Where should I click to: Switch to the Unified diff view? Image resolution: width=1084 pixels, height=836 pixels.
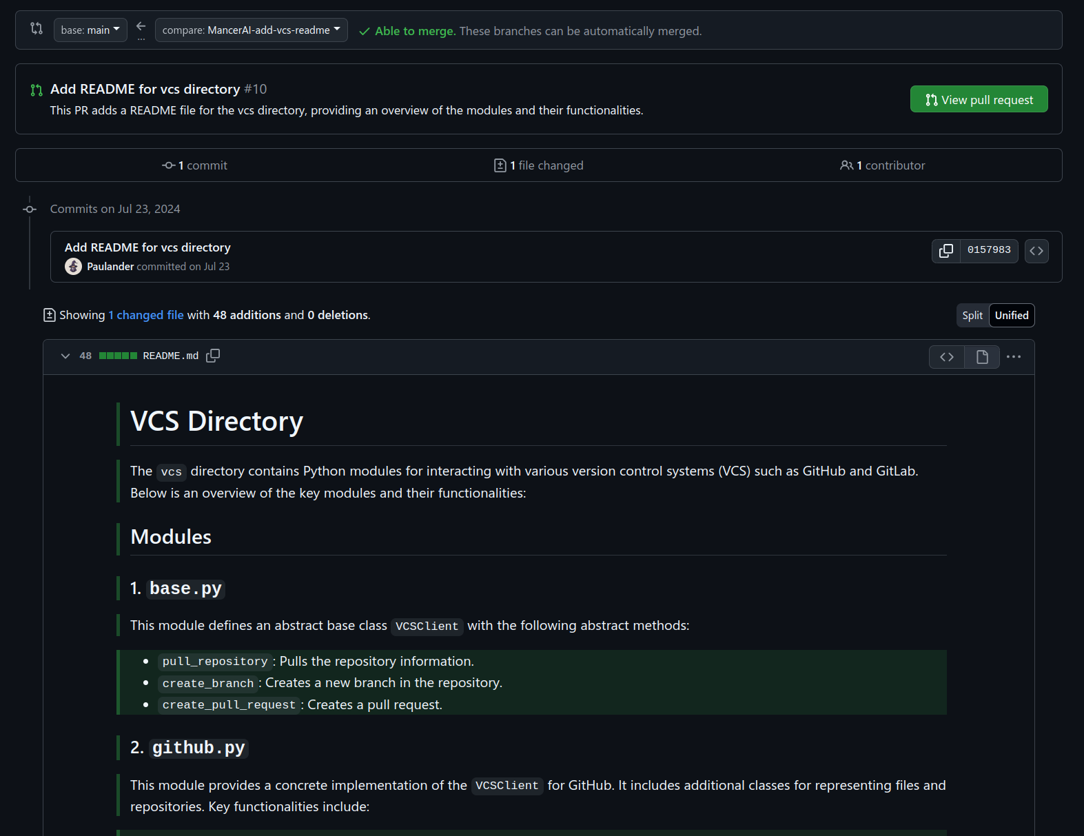click(x=1012, y=316)
